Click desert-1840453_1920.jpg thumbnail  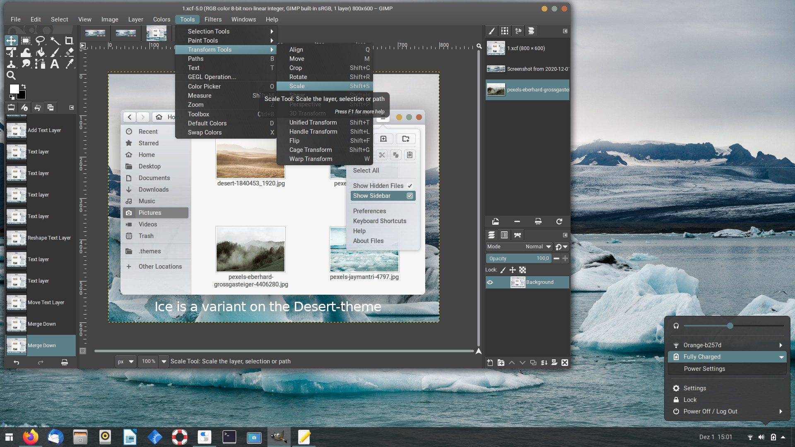[x=251, y=159]
